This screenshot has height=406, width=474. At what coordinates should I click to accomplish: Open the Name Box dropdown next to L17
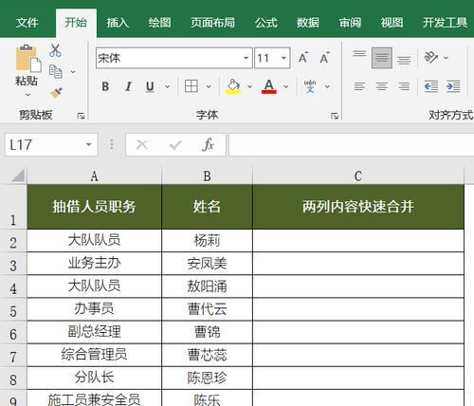(89, 145)
